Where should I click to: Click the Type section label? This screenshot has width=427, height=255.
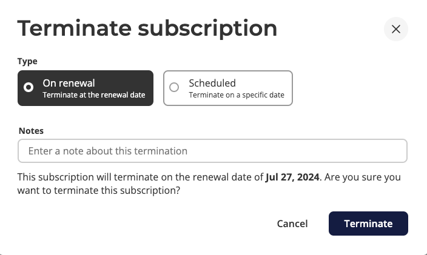click(x=27, y=61)
